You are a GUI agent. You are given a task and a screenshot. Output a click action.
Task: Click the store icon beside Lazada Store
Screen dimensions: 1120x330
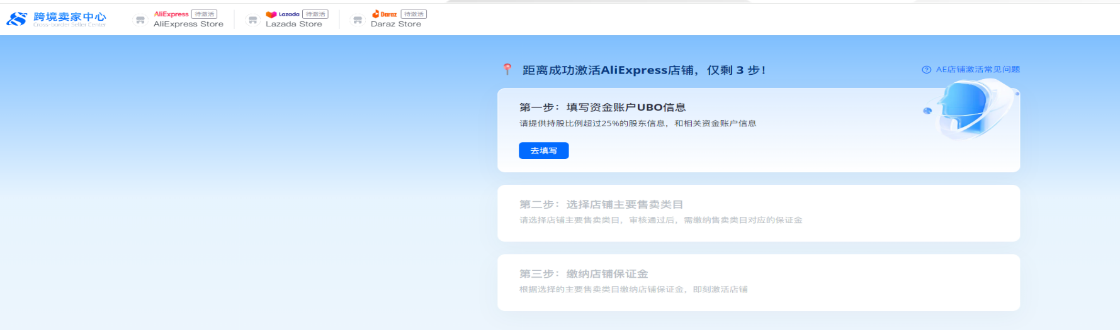click(252, 20)
